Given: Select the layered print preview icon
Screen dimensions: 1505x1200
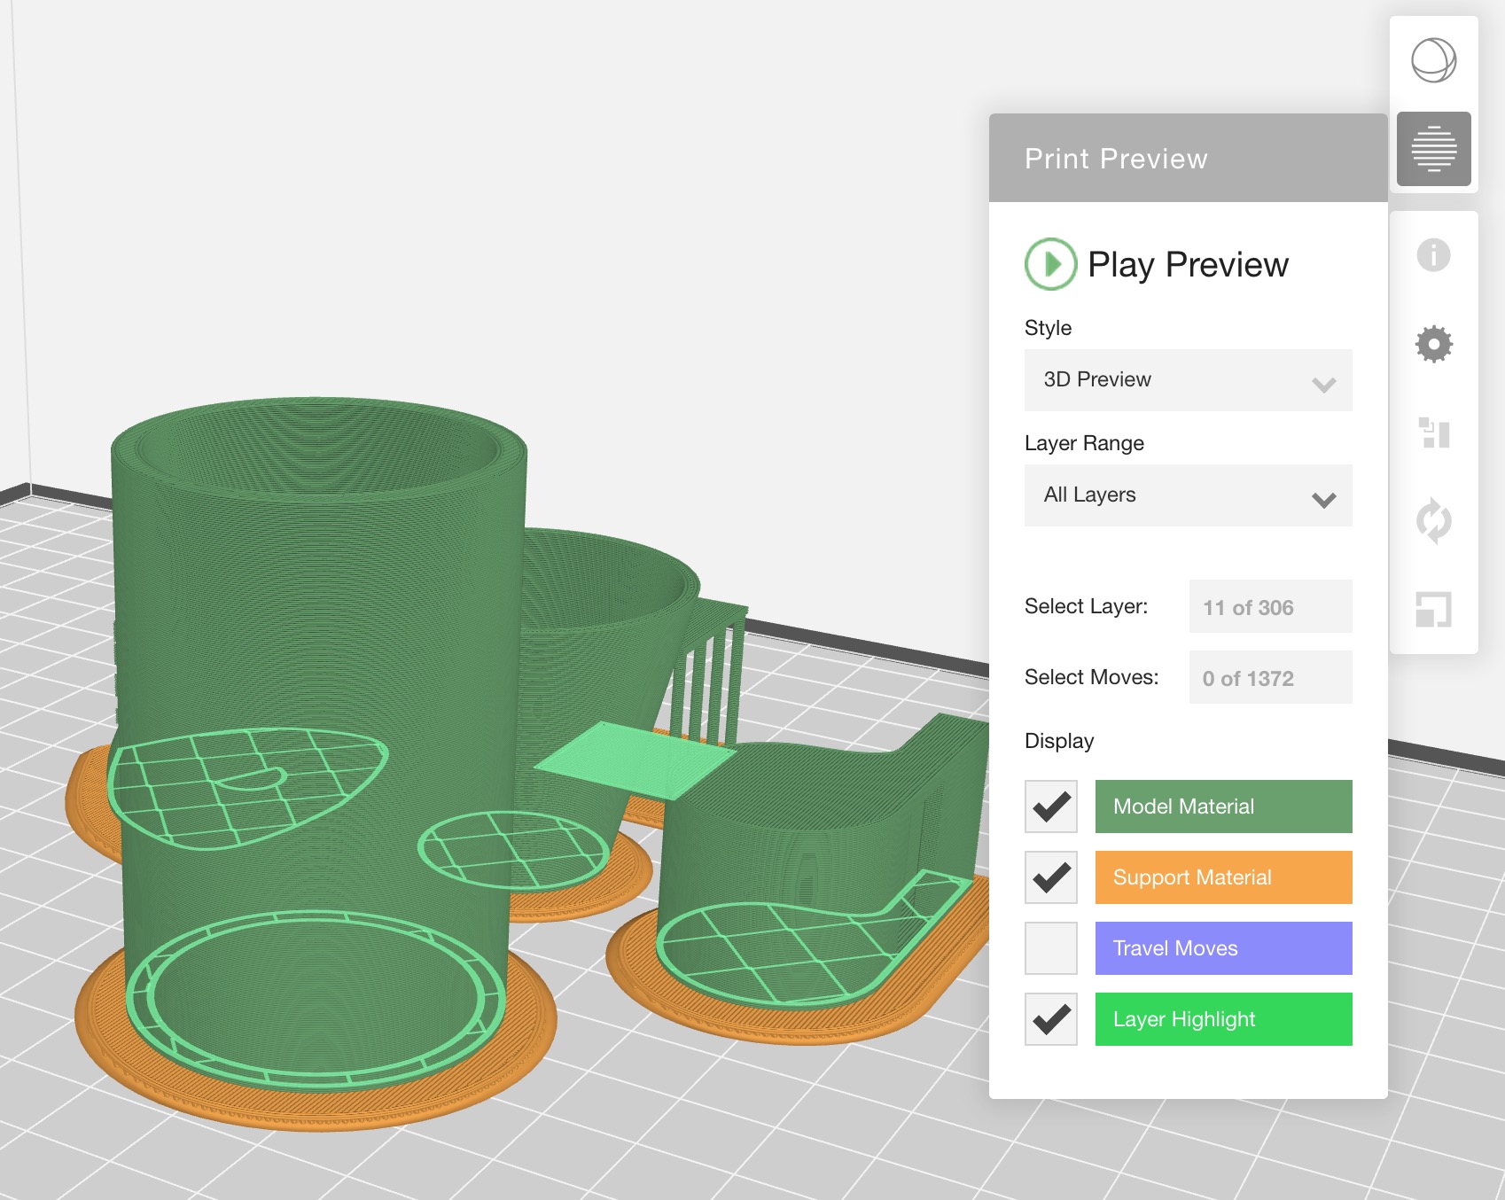Looking at the screenshot, I should point(1433,149).
